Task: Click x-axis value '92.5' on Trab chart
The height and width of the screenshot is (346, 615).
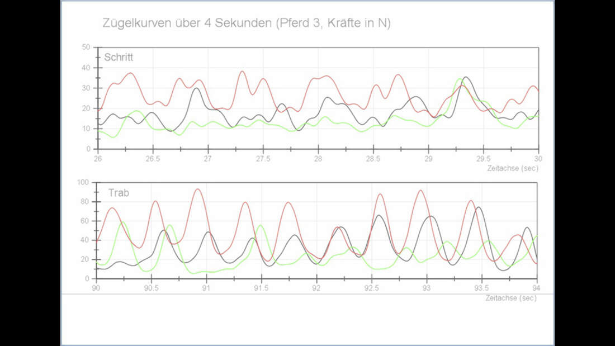Action: [371, 288]
